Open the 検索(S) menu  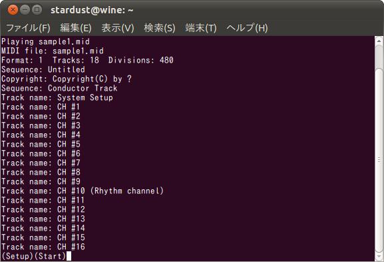point(160,28)
